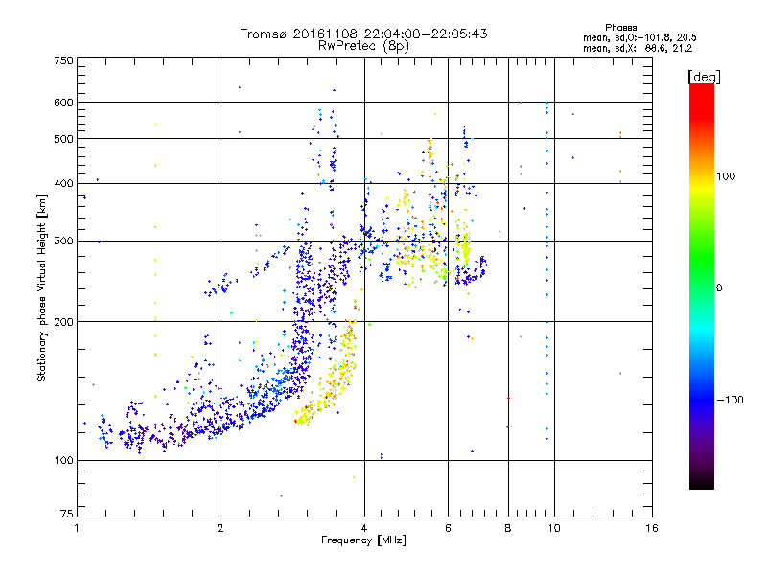Click the colorbar tick label '-100'

click(730, 400)
